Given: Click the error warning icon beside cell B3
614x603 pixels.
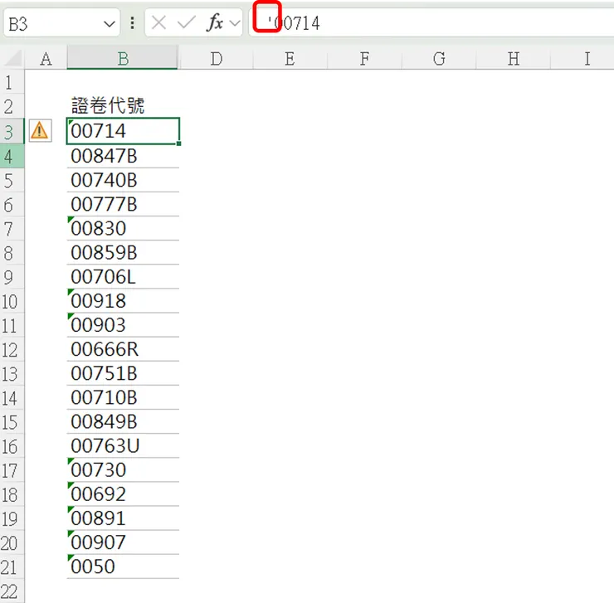Looking at the screenshot, I should pos(40,131).
